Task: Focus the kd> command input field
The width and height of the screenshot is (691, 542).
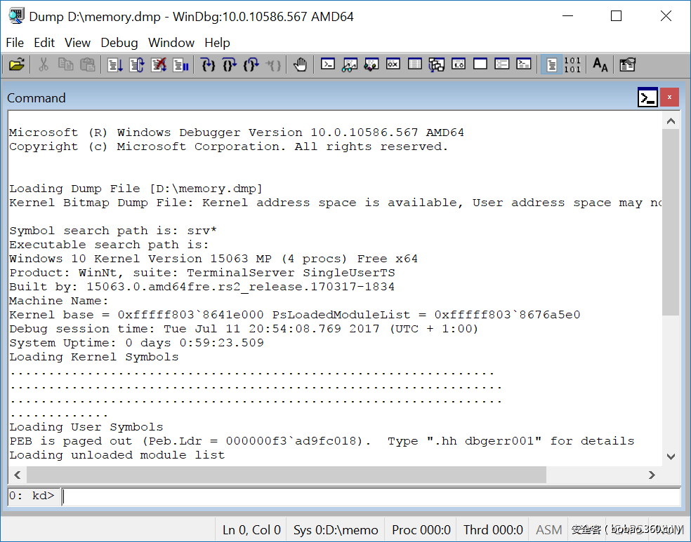Action: [x=371, y=496]
